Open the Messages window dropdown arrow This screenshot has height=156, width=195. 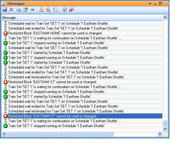150,4
